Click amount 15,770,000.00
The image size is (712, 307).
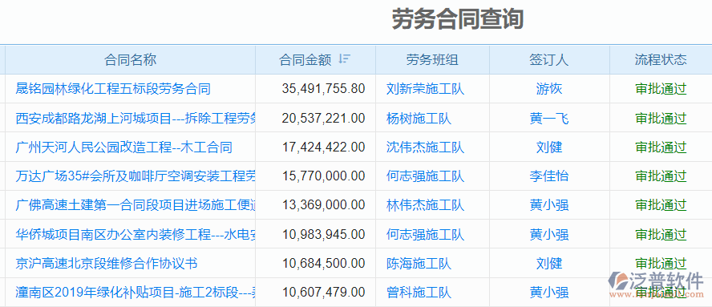click(323, 176)
